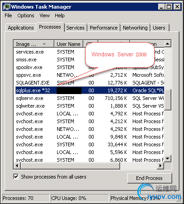
Task: Switch to the Services tab
Action: click(x=75, y=28)
